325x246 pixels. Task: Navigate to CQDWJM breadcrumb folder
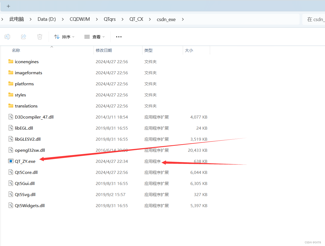click(80, 19)
